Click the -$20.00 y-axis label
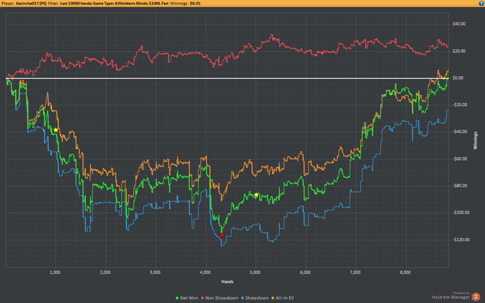The height and width of the screenshot is (303, 485). (x=459, y=105)
